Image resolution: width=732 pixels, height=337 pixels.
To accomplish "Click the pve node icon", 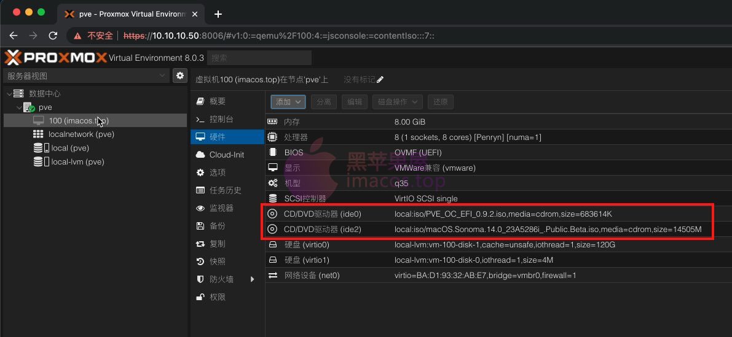I will [x=30, y=107].
